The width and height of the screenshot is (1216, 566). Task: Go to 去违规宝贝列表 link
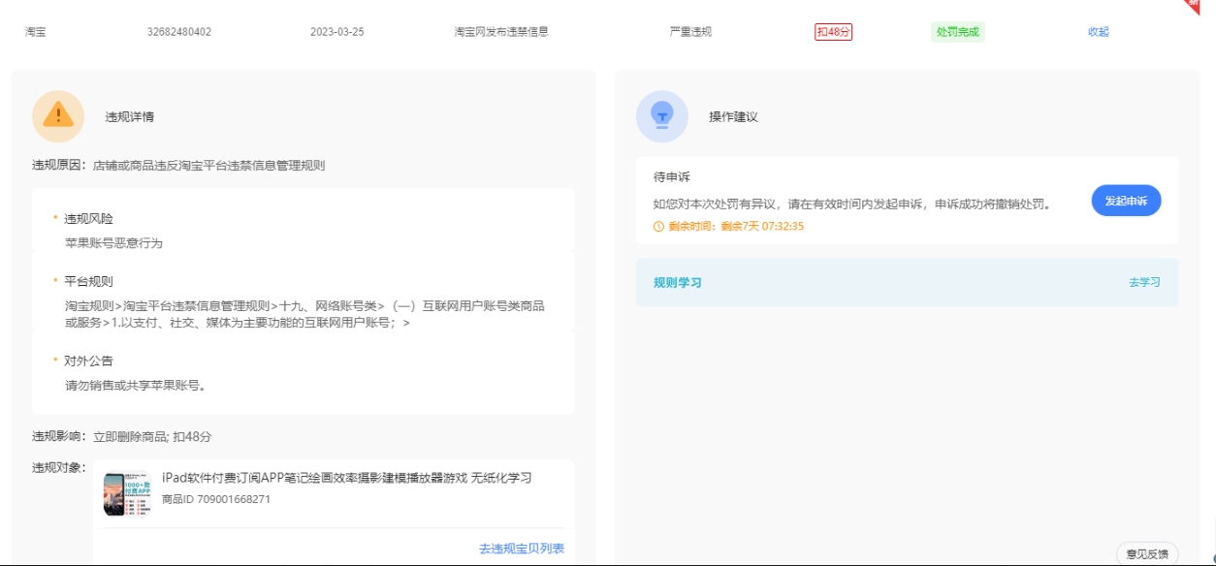pos(521,549)
